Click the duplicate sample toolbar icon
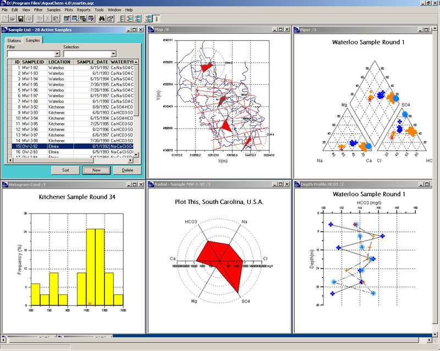The width and height of the screenshot is (440, 351). (83, 19)
